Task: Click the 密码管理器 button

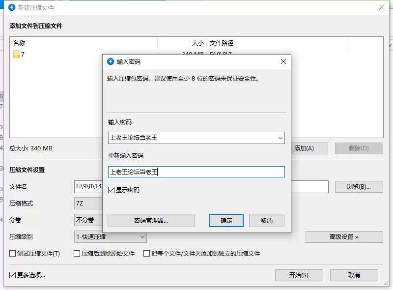Action: tap(151, 221)
